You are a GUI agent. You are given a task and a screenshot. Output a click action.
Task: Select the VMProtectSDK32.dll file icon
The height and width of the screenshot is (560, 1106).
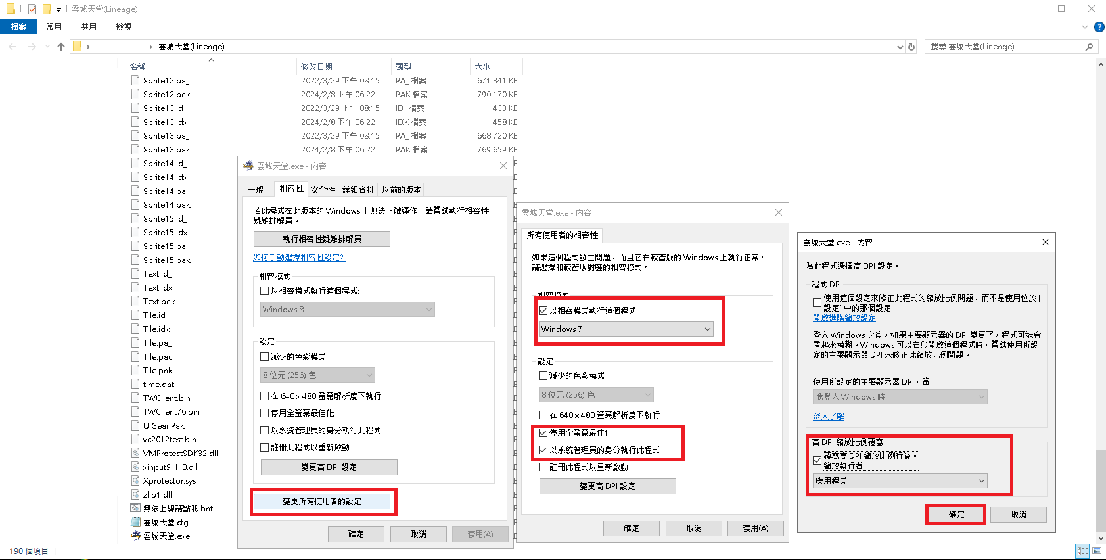pyautogui.click(x=135, y=453)
